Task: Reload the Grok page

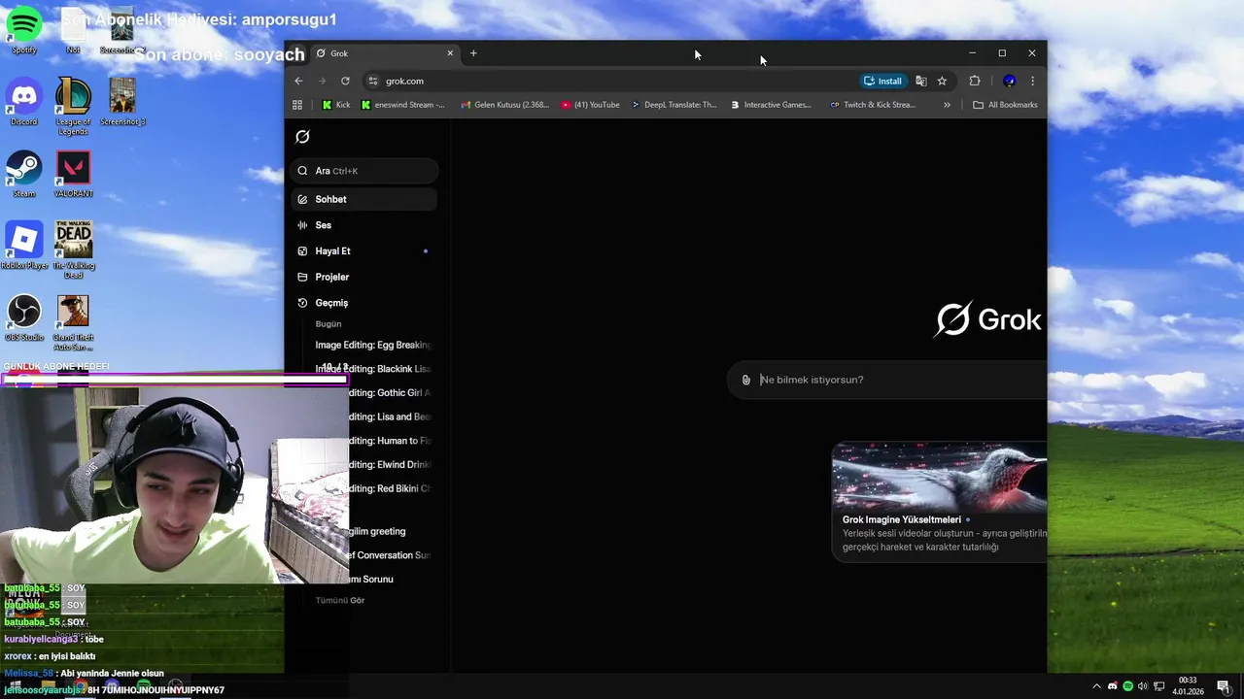Action: pyautogui.click(x=345, y=81)
